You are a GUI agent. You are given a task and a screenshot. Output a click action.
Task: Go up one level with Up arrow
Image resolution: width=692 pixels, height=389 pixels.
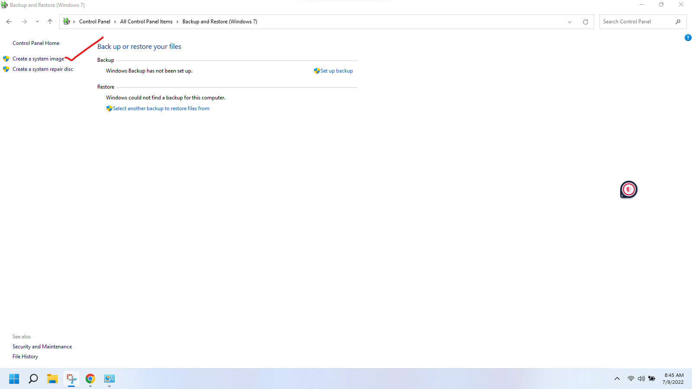click(x=50, y=22)
